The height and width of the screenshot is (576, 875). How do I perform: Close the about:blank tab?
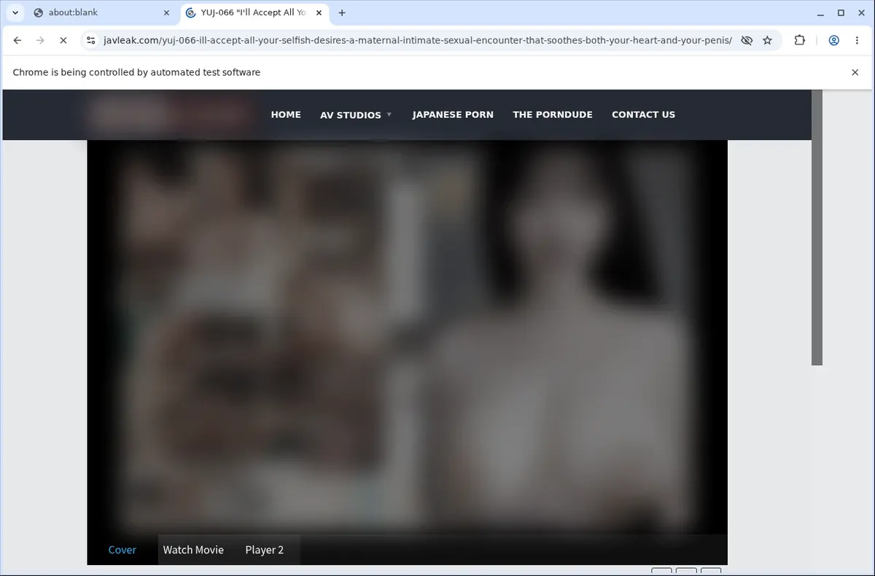pyautogui.click(x=166, y=12)
